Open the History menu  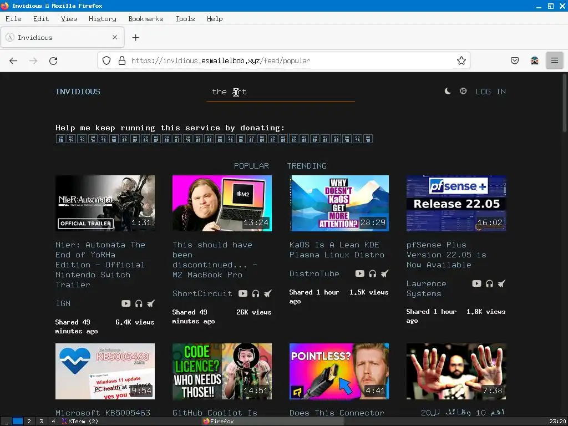click(x=103, y=19)
